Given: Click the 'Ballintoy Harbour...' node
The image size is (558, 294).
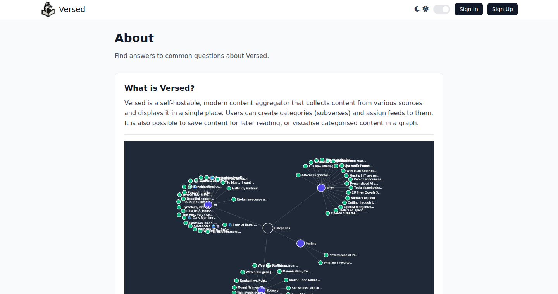Looking at the screenshot, I should click(x=229, y=189).
